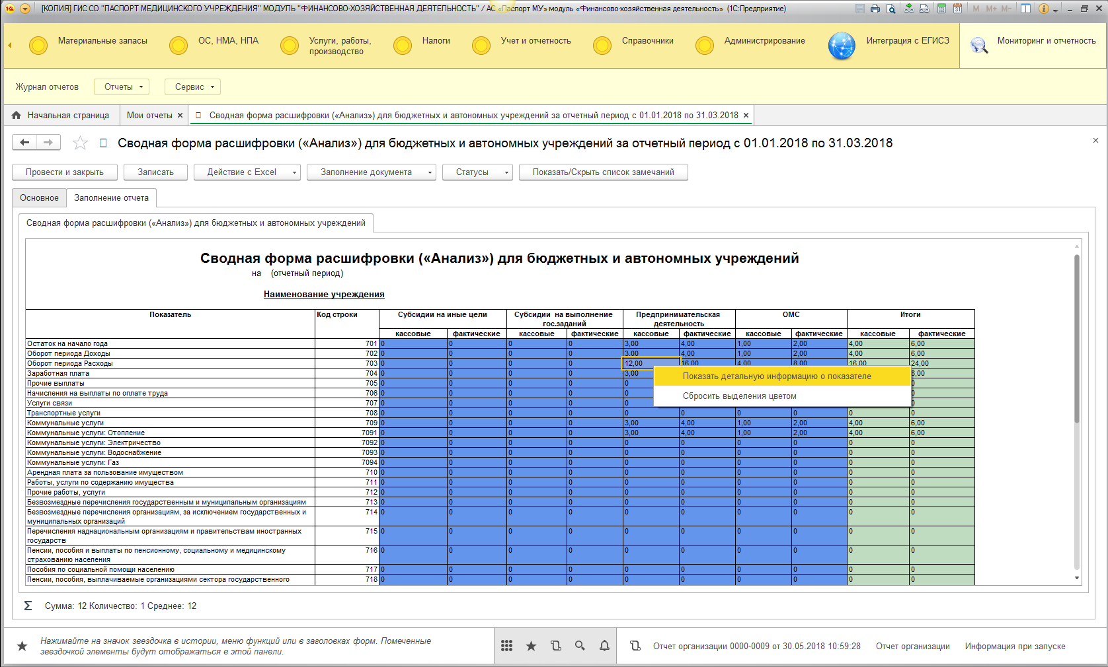Select Показать детальную информацию о показателе
The width and height of the screenshot is (1108, 667).
click(777, 376)
